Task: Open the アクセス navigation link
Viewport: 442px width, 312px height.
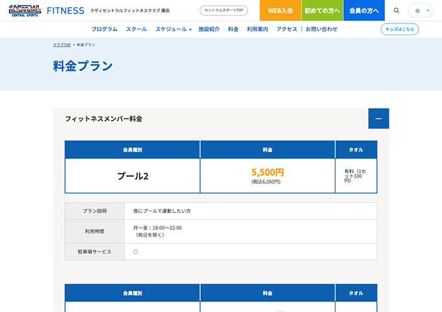Action: click(x=287, y=29)
